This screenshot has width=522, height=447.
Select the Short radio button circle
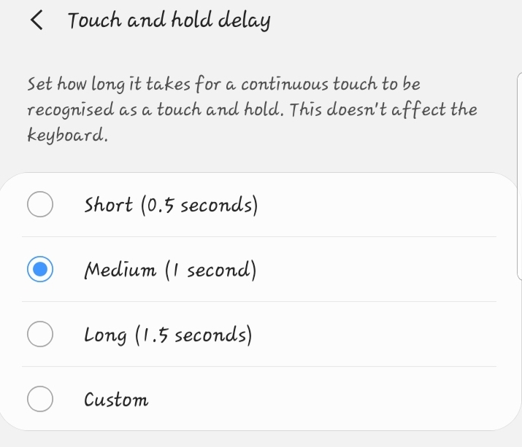pyautogui.click(x=40, y=204)
